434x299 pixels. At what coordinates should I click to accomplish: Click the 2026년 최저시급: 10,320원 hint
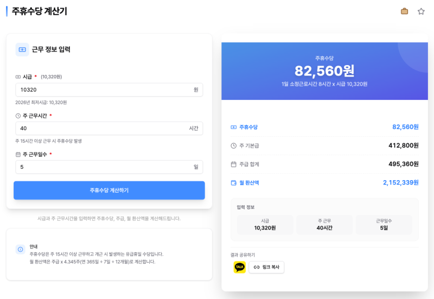pyautogui.click(x=41, y=103)
